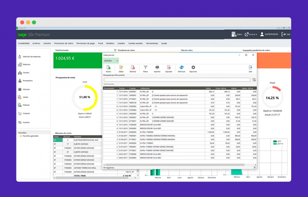Open the Cuentas anuales menu
This screenshot has width=308, height=197.
coord(136,43)
